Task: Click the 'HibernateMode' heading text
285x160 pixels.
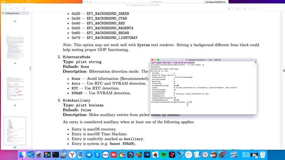Action: coord(77,57)
